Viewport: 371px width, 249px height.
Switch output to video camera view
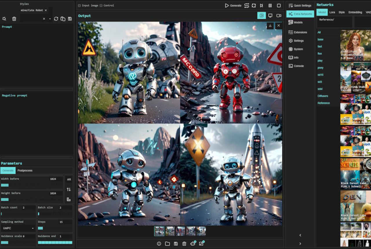[279, 16]
